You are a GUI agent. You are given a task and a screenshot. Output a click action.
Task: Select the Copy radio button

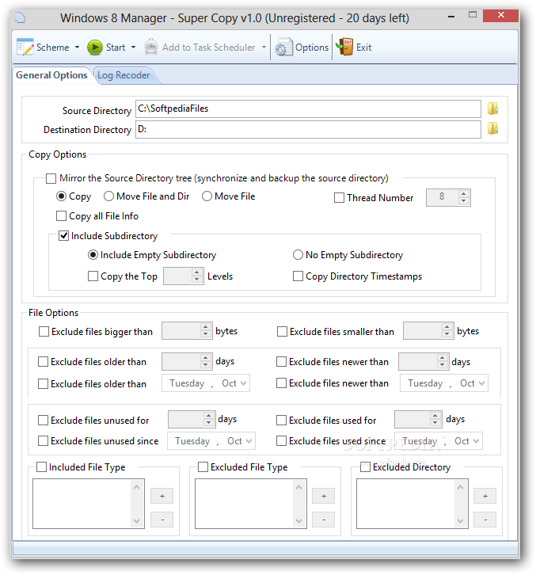61,196
